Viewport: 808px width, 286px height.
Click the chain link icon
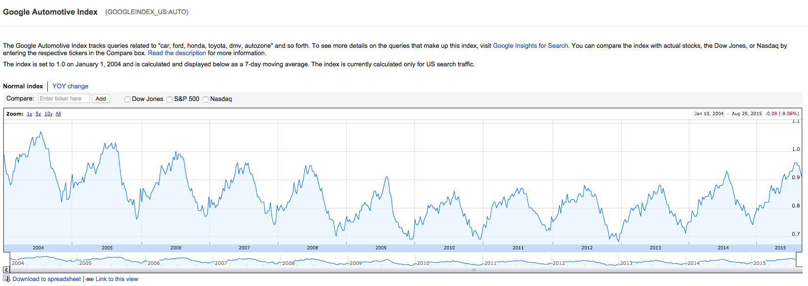pyautogui.click(x=90, y=280)
